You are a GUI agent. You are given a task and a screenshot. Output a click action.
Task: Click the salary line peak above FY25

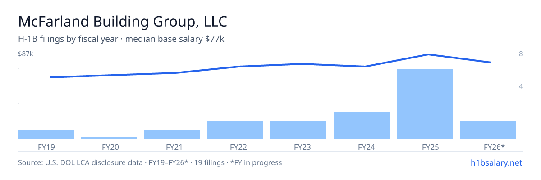click(x=428, y=54)
